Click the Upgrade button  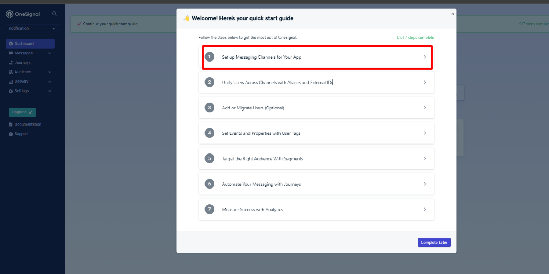22,112
